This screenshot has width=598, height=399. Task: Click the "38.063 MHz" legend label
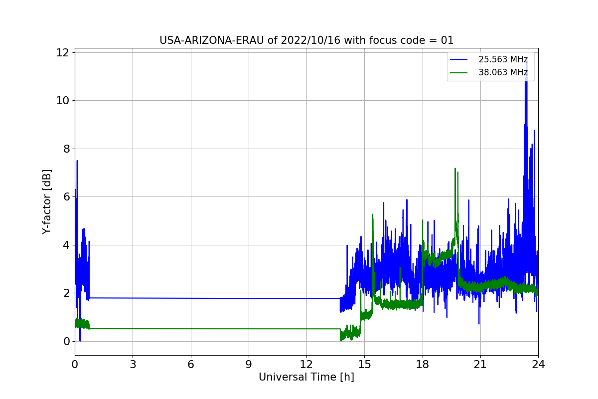[503, 72]
